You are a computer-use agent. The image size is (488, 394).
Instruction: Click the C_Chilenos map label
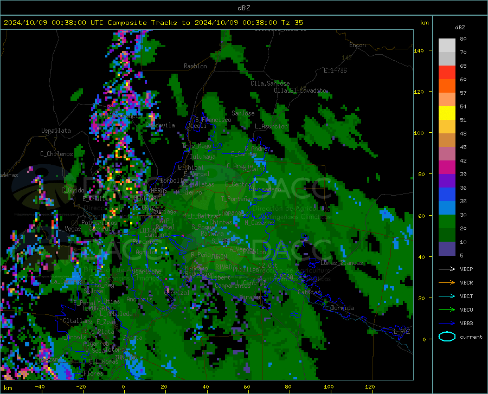click(x=56, y=154)
